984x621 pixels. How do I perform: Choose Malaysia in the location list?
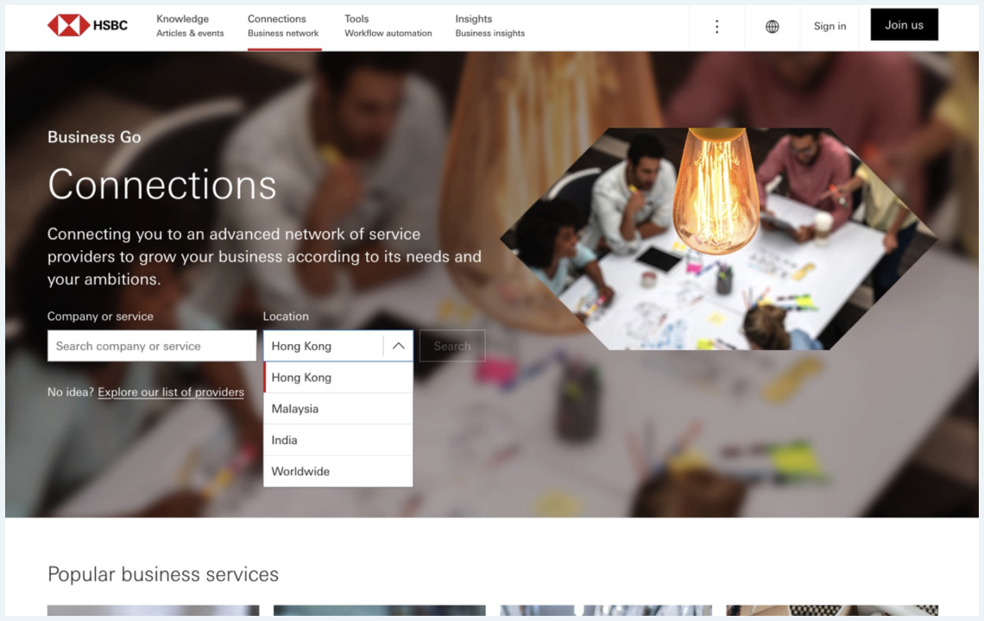click(x=338, y=408)
